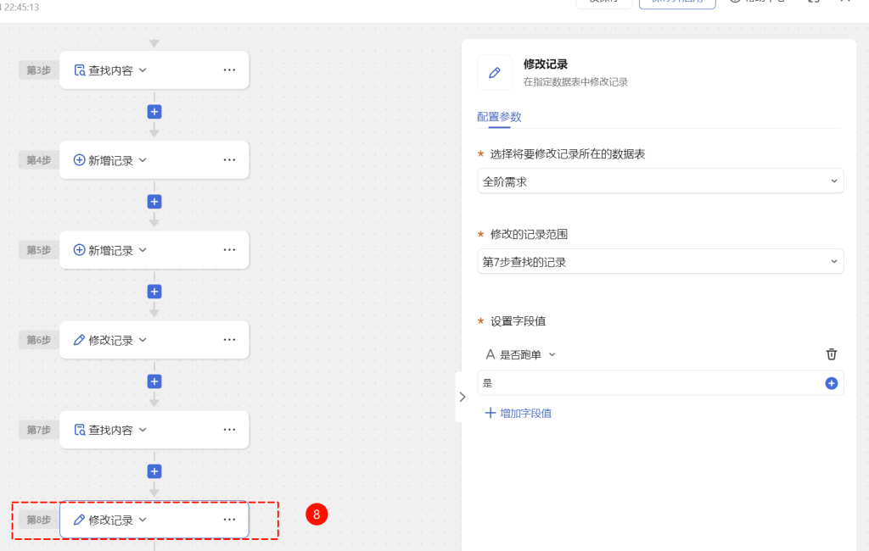Click the search icon on step 3 查找内容

click(79, 70)
